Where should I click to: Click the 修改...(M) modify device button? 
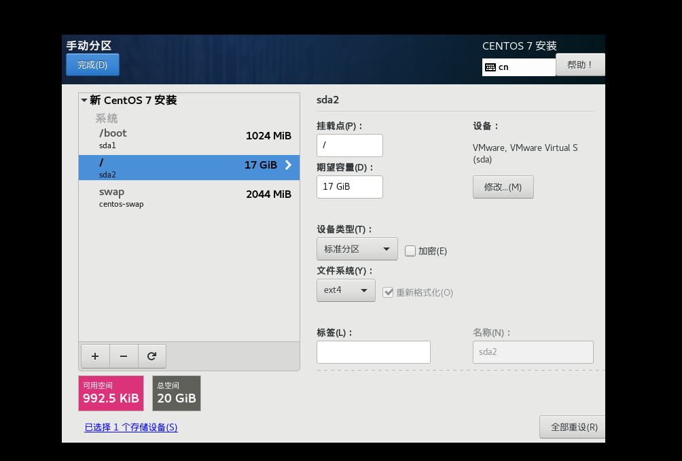(x=503, y=187)
